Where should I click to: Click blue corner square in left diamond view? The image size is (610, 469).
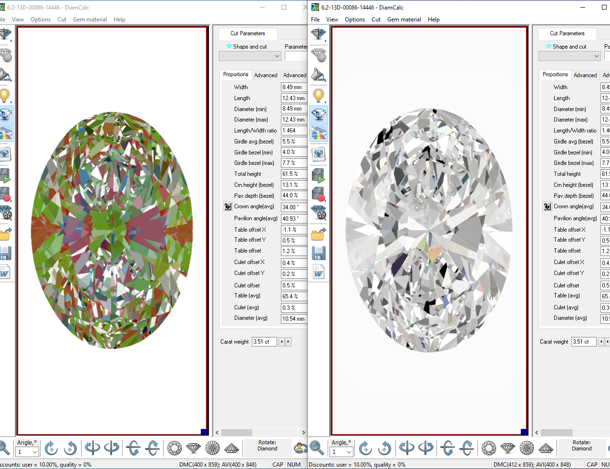(x=204, y=432)
